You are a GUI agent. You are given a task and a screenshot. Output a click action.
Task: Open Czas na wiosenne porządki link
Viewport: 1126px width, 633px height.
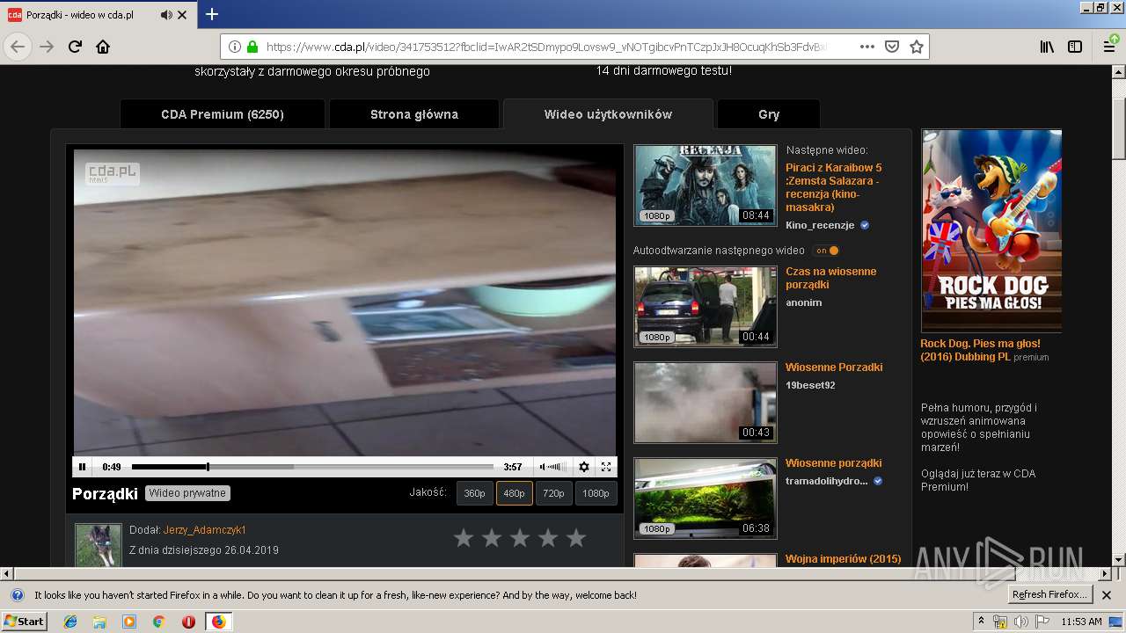click(x=830, y=278)
